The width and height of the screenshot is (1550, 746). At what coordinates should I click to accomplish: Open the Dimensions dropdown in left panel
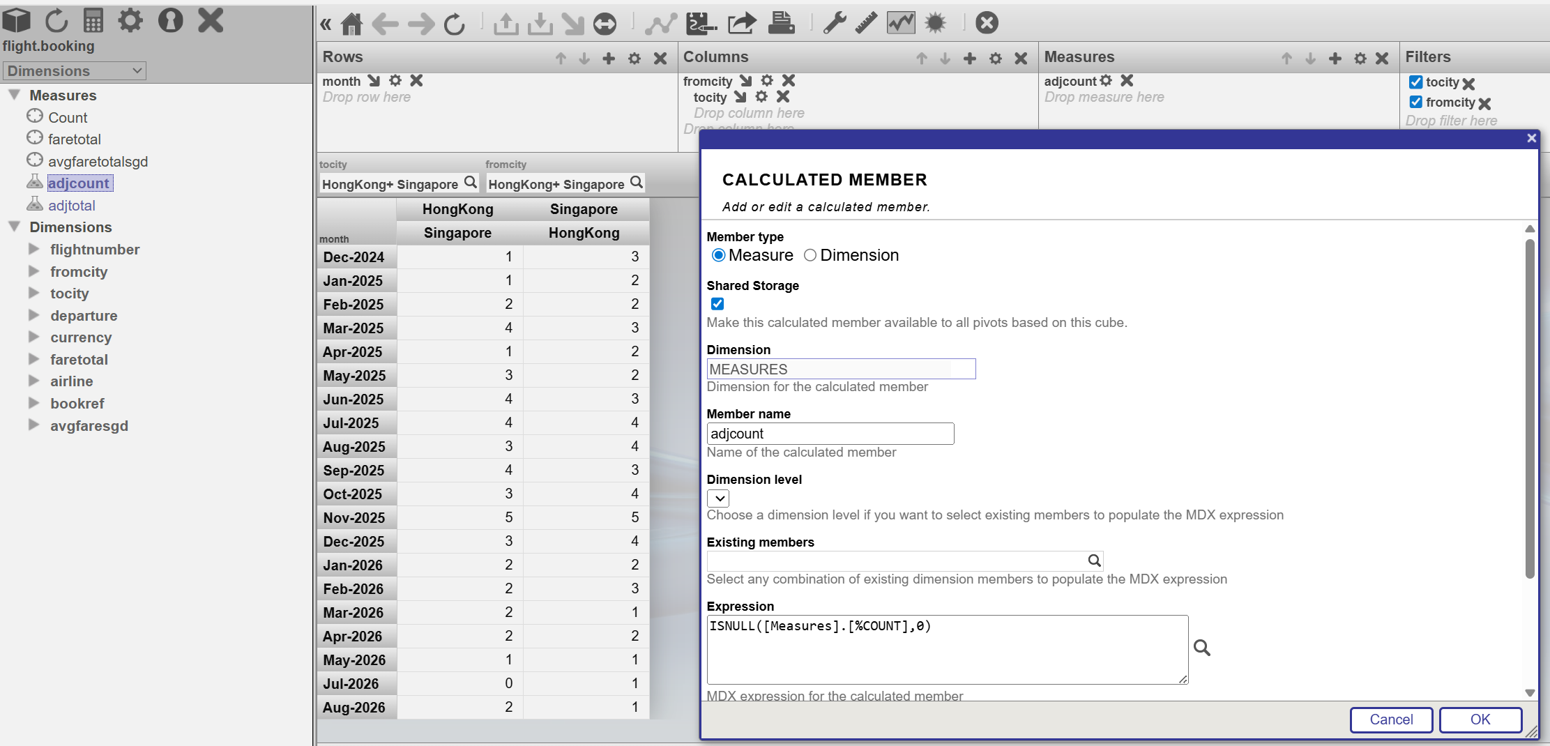point(75,71)
